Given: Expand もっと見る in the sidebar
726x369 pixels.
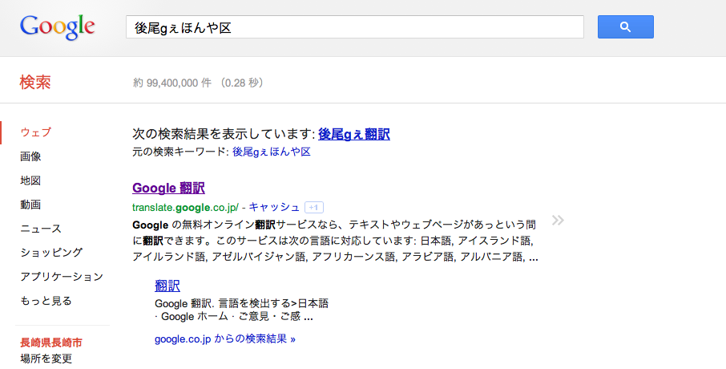Looking at the screenshot, I should pos(46,301).
